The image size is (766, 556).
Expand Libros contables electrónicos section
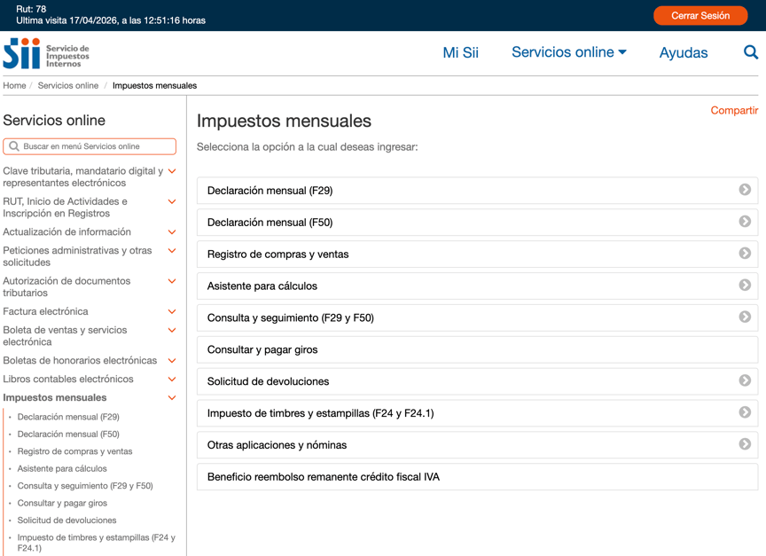click(x=172, y=380)
